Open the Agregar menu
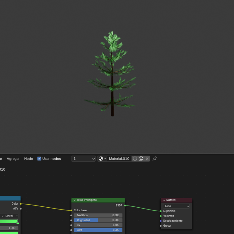 click(13, 159)
